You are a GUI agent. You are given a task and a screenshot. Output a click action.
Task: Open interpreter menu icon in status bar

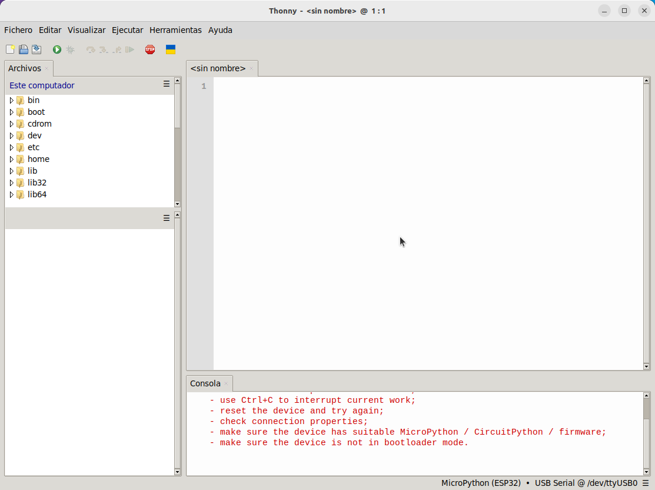pos(646,483)
